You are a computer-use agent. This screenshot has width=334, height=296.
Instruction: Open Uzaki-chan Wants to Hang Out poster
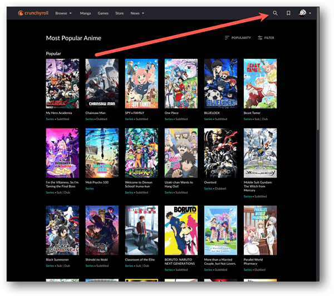pos(181,153)
